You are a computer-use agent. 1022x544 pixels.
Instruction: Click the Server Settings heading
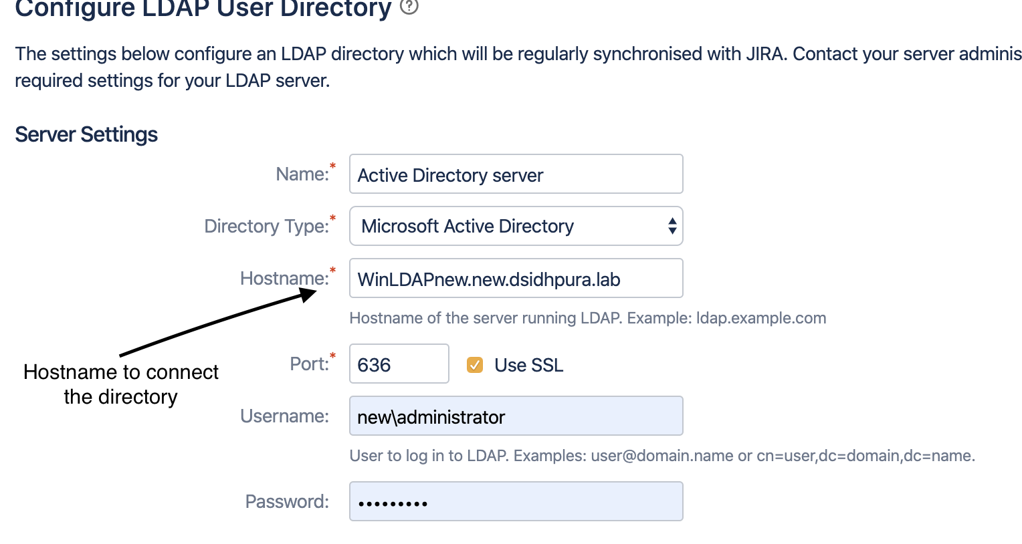click(86, 134)
